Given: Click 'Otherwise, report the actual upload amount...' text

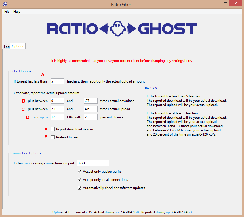Looking at the screenshot, I should (48, 93).
